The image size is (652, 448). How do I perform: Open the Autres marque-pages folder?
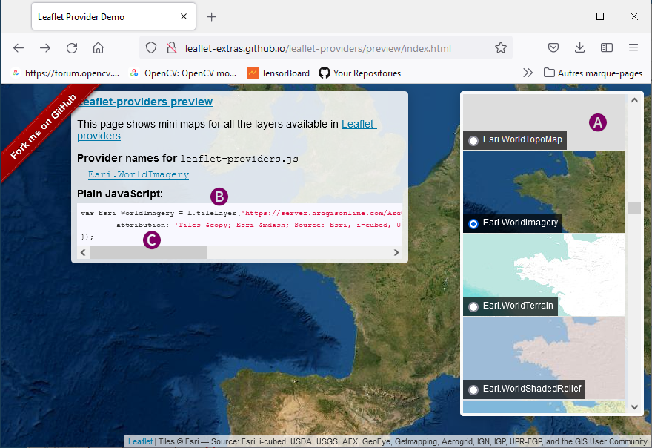593,73
